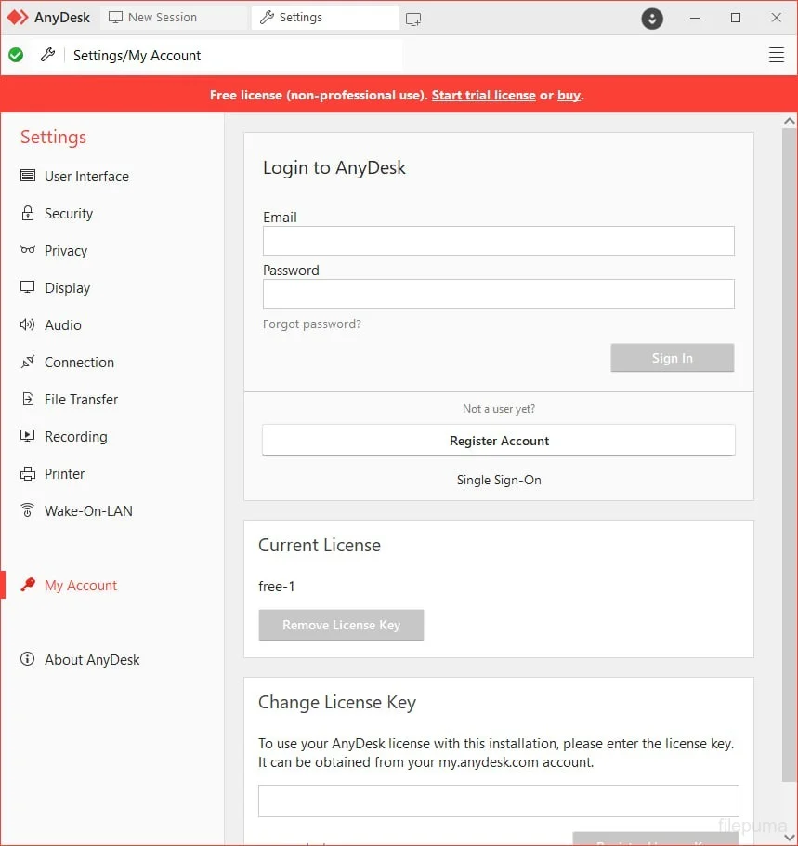Click the Current License heading
This screenshot has width=798, height=846.
tap(320, 545)
